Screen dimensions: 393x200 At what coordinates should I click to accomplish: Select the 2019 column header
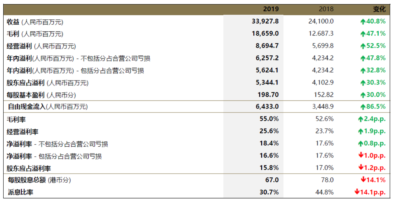(271, 9)
